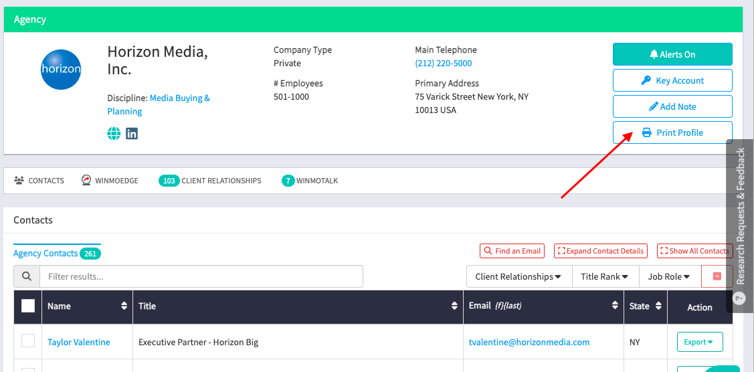This screenshot has width=754, height=372.
Task: Open Media Buying & Planning discipline link
Action: coord(159,105)
